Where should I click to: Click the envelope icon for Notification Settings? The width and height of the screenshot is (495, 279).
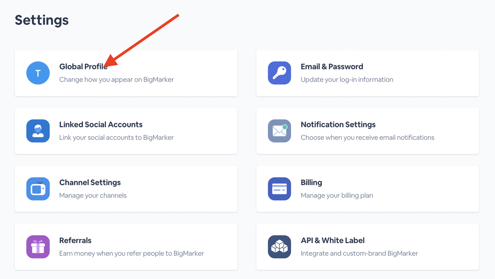pos(279,131)
